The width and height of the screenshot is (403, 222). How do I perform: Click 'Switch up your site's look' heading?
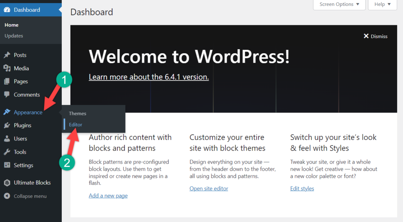[333, 143]
